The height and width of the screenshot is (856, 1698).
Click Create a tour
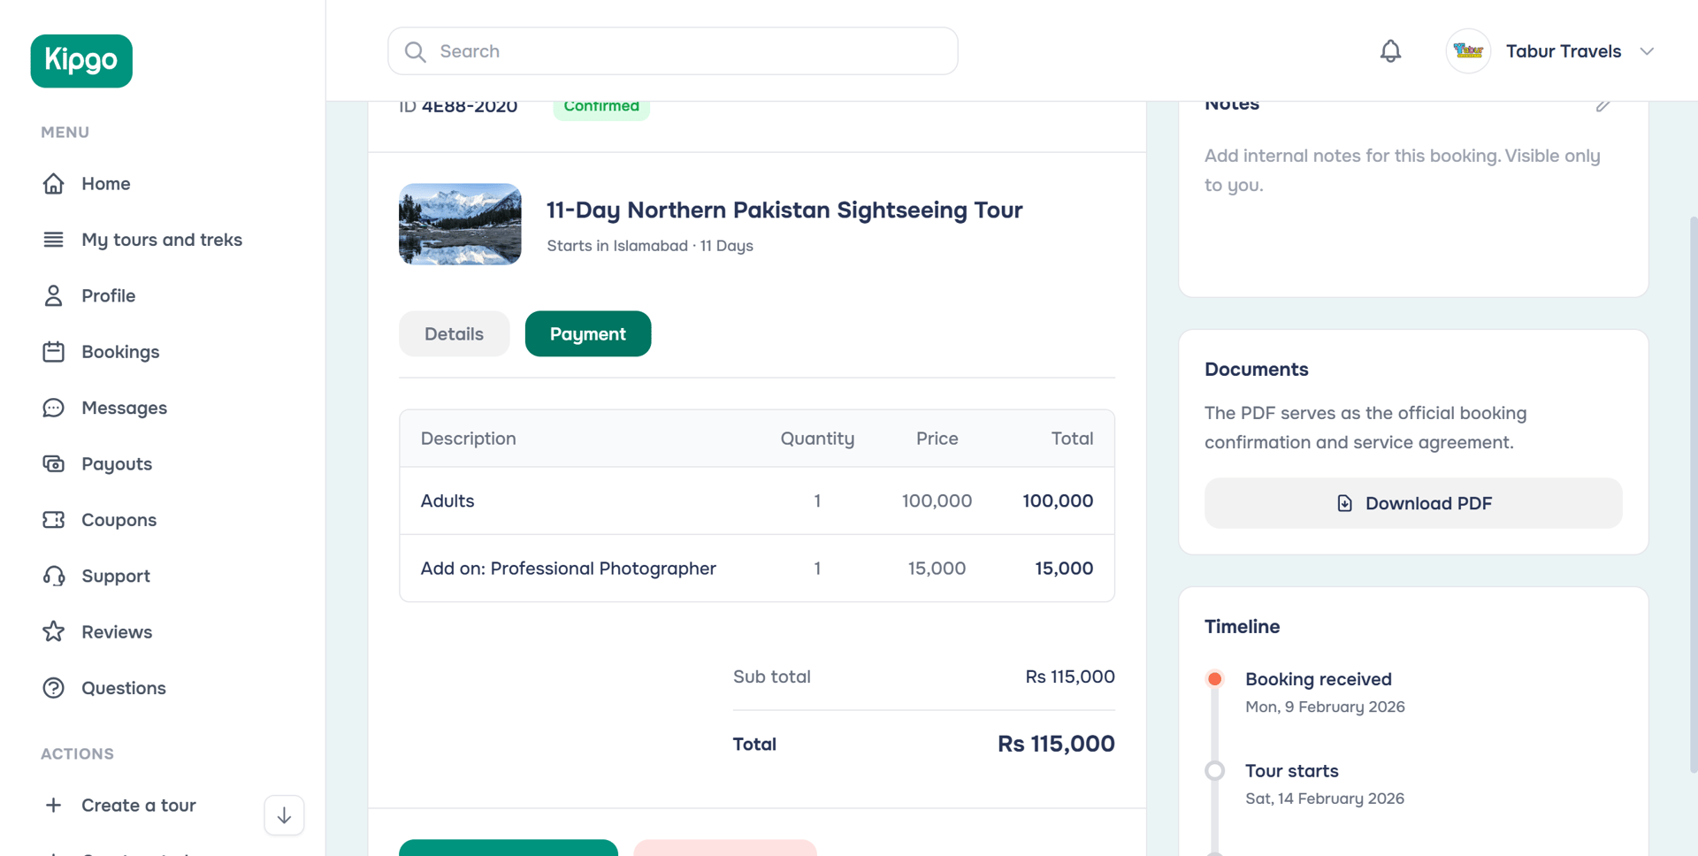pyautogui.click(x=119, y=805)
